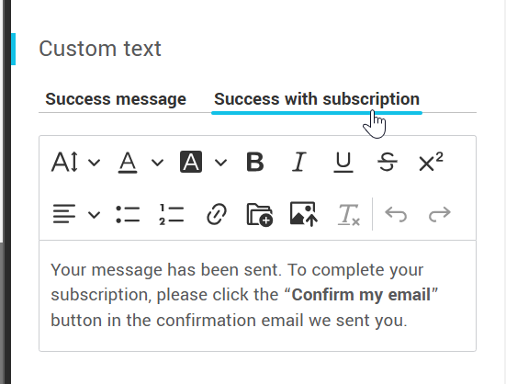The height and width of the screenshot is (384, 506).
Task: Open the file manager folder icon
Action: pyautogui.click(x=260, y=214)
